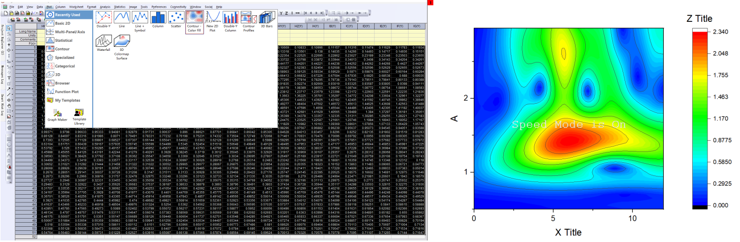Viewport: 740px width, 242px height.
Task: Open the Project Explorer side tab
Action: pos(3,39)
